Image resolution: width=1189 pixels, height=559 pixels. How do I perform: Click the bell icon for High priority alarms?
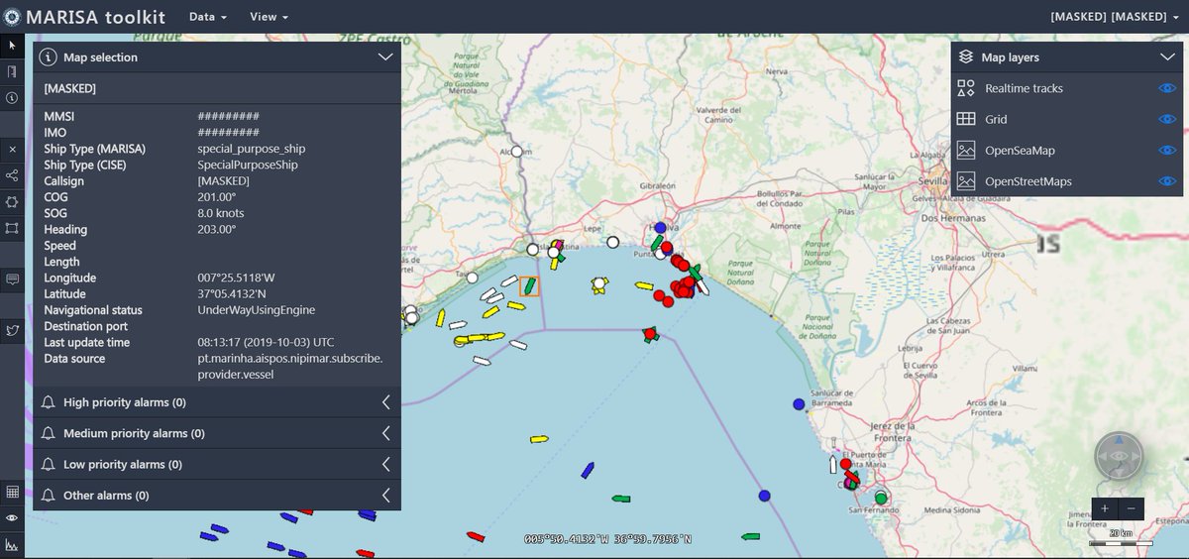coord(48,402)
